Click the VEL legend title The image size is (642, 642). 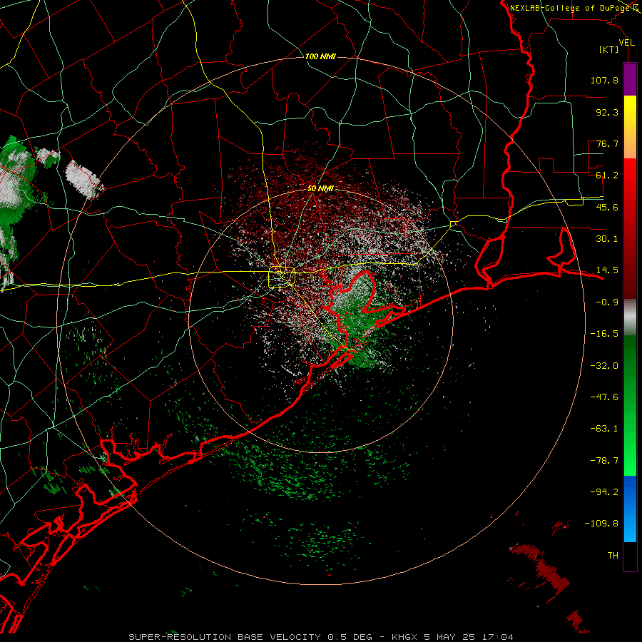click(626, 43)
